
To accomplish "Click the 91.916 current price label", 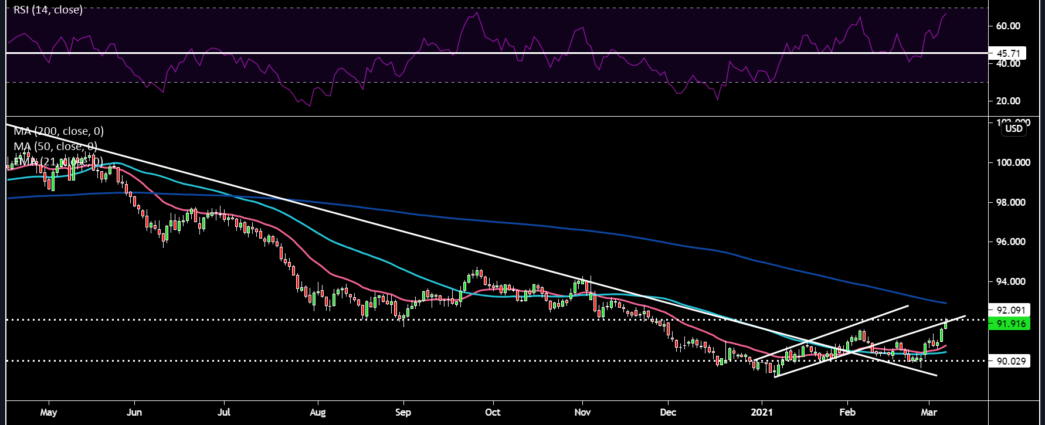I will tap(1009, 324).
